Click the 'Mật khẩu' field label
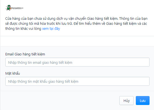This screenshot has height=110, width=154. point(13,73)
